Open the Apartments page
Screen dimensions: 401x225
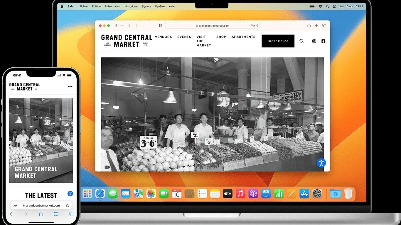[243, 37]
